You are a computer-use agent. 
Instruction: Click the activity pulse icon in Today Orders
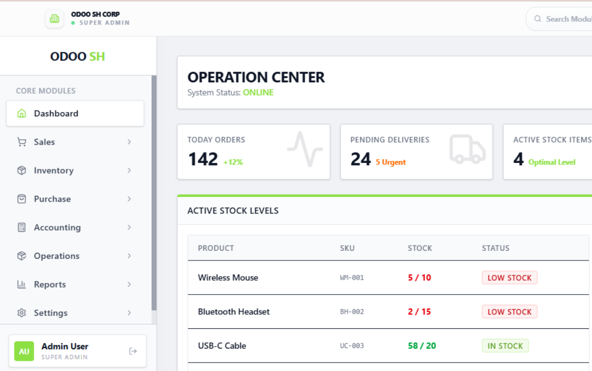pos(305,149)
